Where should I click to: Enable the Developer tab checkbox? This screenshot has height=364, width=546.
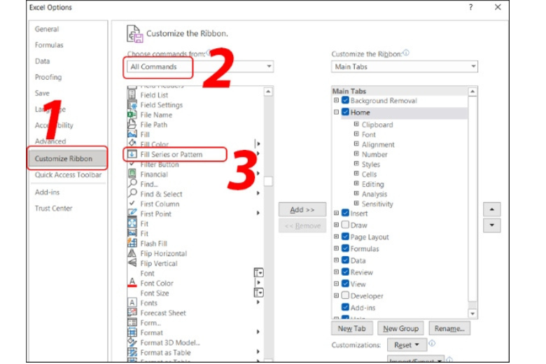pos(345,295)
